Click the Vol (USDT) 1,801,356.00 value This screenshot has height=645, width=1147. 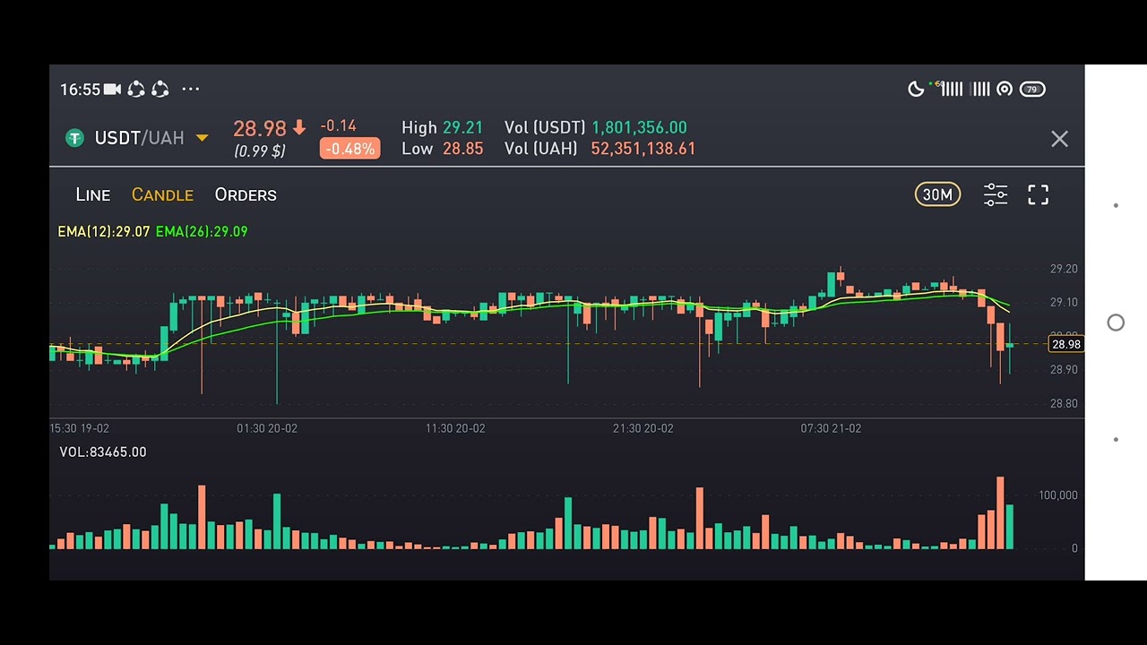[639, 127]
